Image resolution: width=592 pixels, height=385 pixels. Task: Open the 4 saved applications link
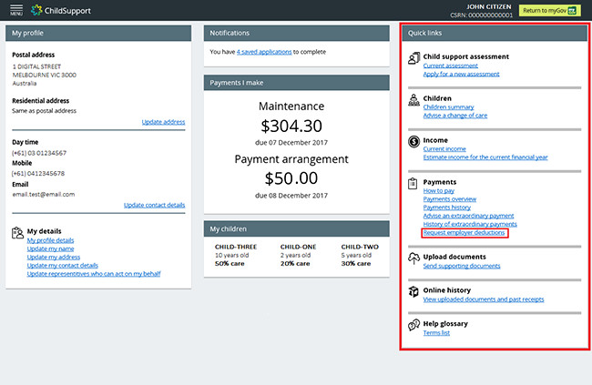coord(264,52)
